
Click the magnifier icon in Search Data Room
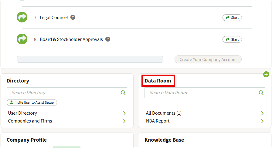click(x=261, y=93)
